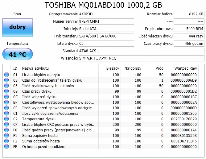The height and width of the screenshot is (159, 206).
Task: Click status orb for attribute 03
Action: [6, 80]
